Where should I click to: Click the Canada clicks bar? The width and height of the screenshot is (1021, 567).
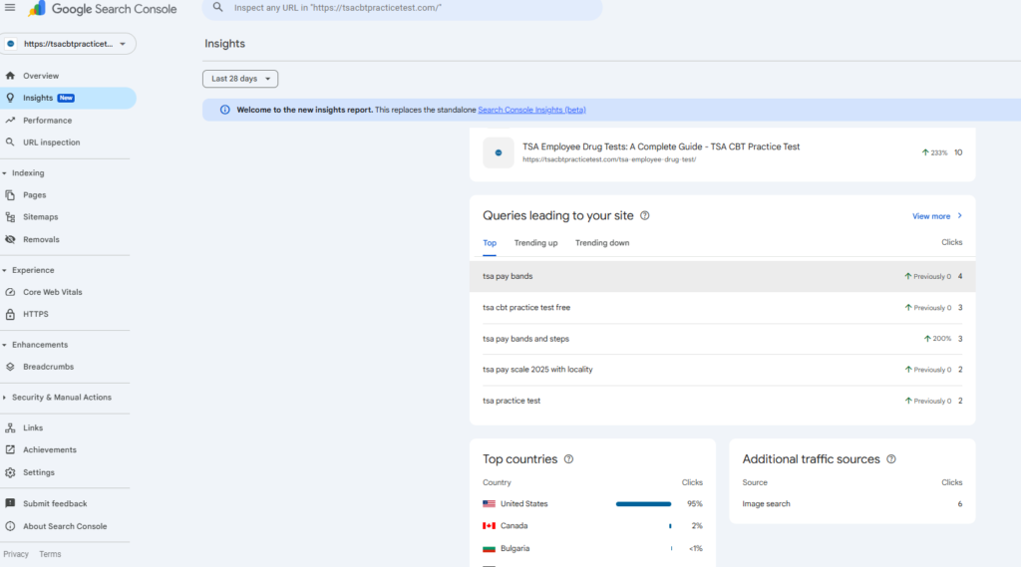[670, 526]
